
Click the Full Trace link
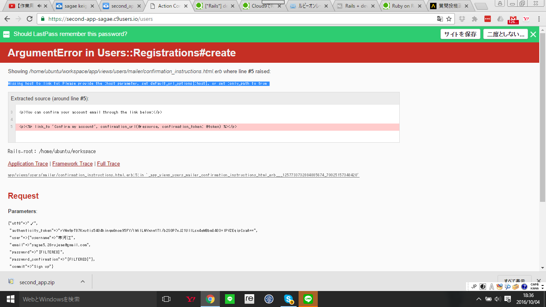(108, 163)
